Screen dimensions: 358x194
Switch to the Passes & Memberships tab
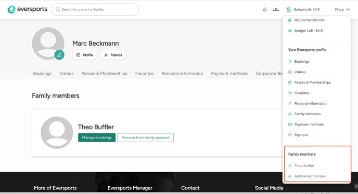pos(105,74)
